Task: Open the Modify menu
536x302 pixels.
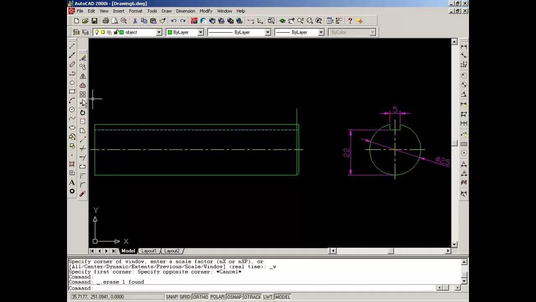Action: point(206,11)
